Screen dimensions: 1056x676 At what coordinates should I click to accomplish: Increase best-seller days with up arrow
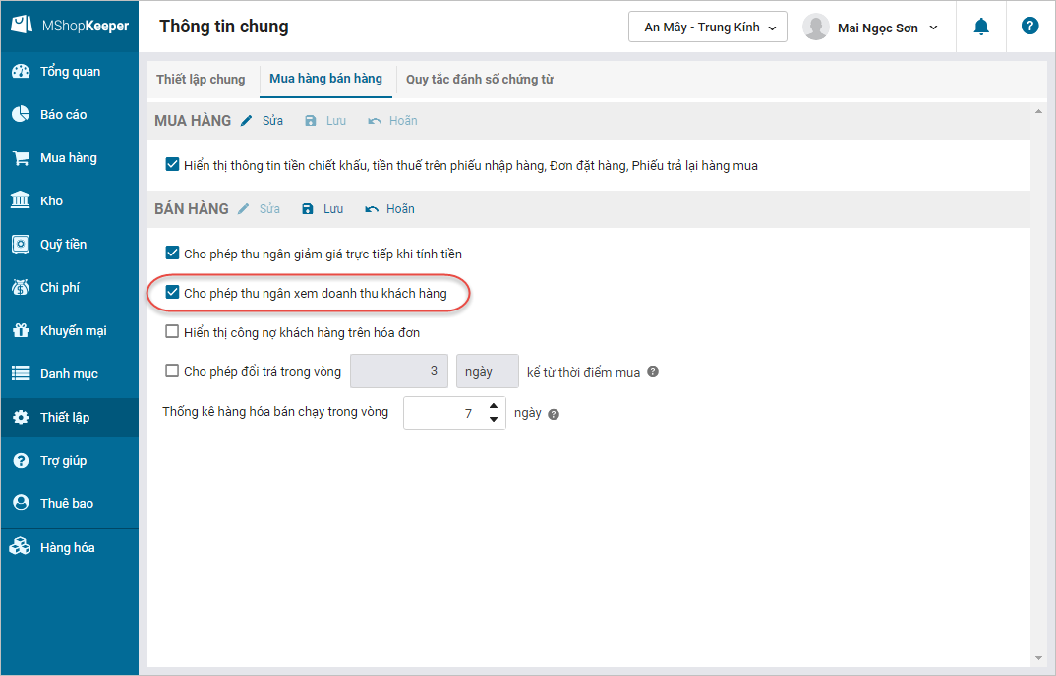coord(494,406)
